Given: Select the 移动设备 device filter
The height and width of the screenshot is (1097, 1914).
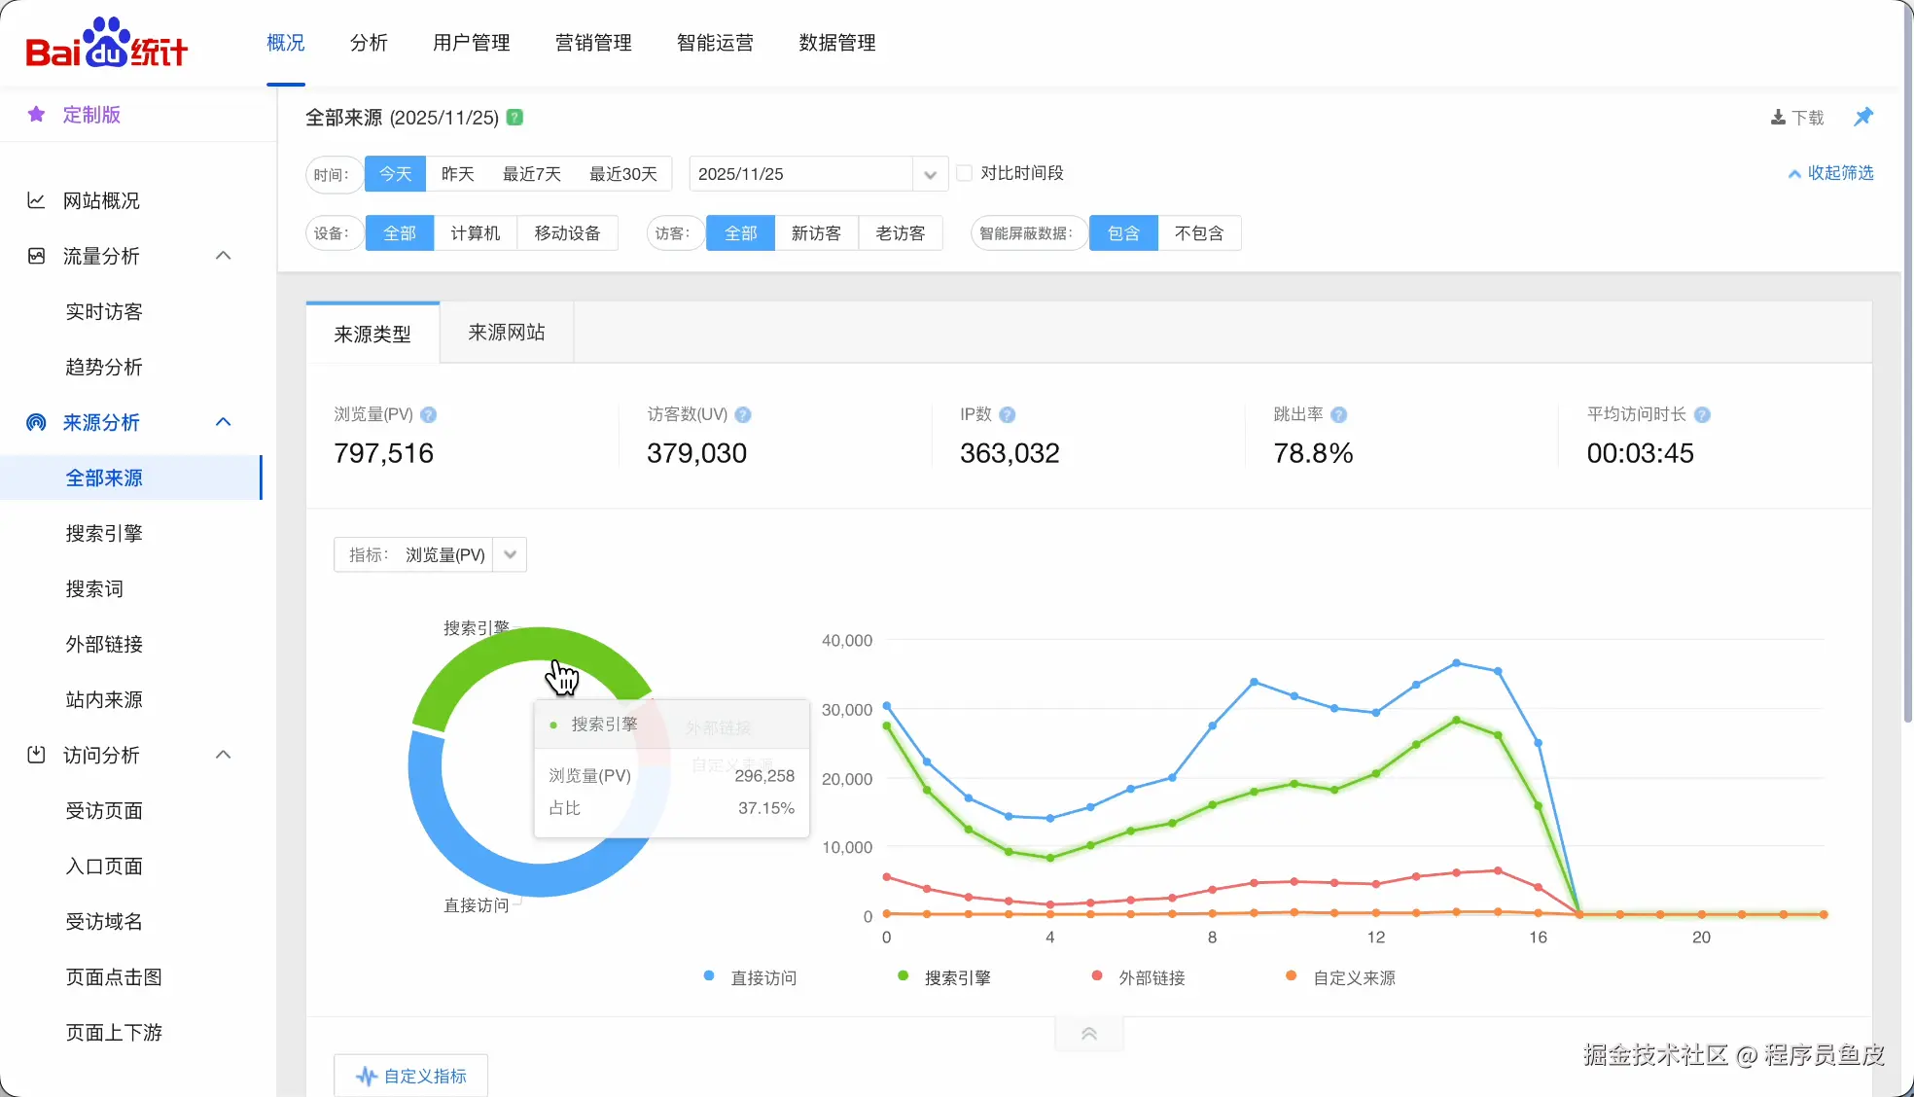Looking at the screenshot, I should point(567,233).
